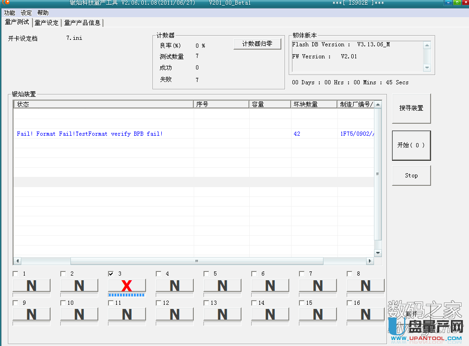Screen dimensions: 469x346
Task: Click the N status icon for port 12
Action: [x=174, y=315]
